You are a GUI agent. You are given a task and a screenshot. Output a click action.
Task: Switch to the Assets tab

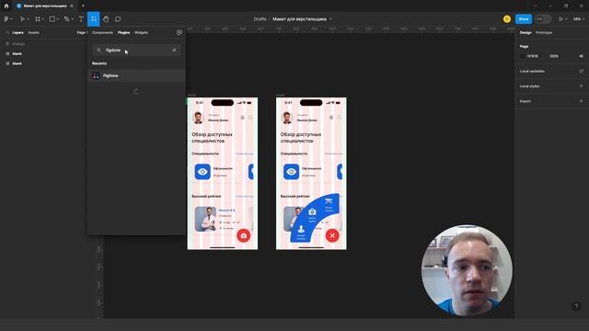click(33, 33)
